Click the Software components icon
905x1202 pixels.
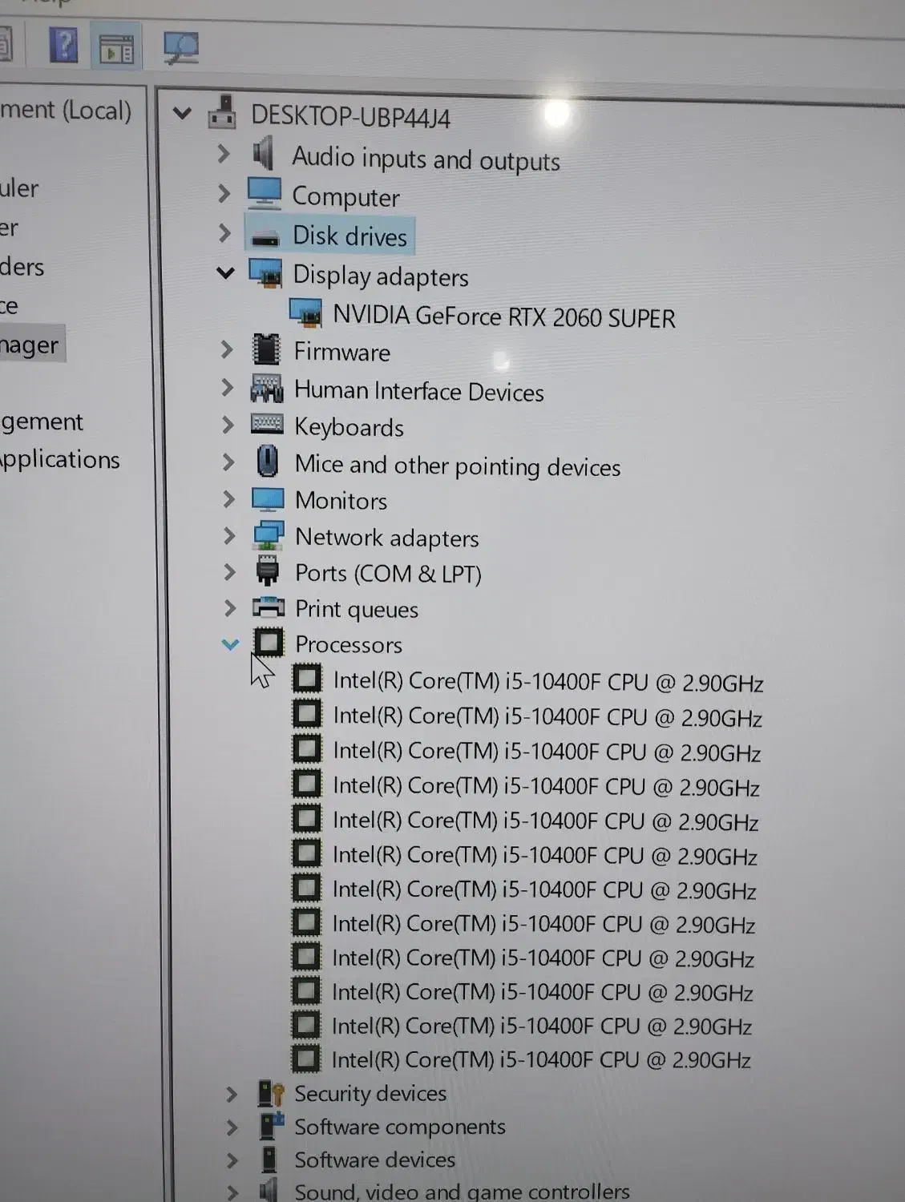point(272,1126)
